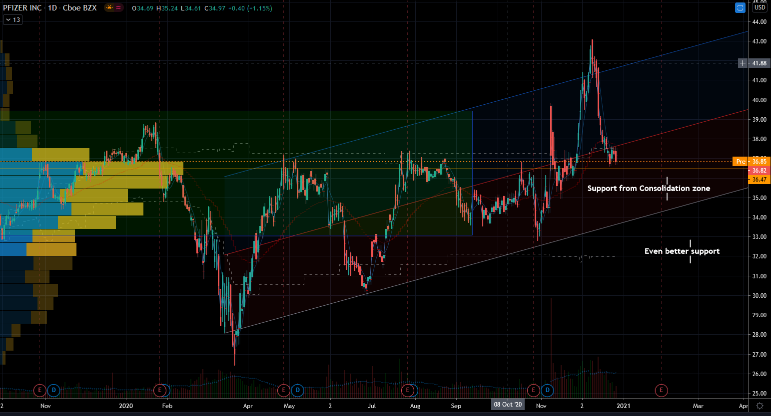The image size is (771, 416).
Task: Click the orange sun market status icon
Action: point(109,8)
